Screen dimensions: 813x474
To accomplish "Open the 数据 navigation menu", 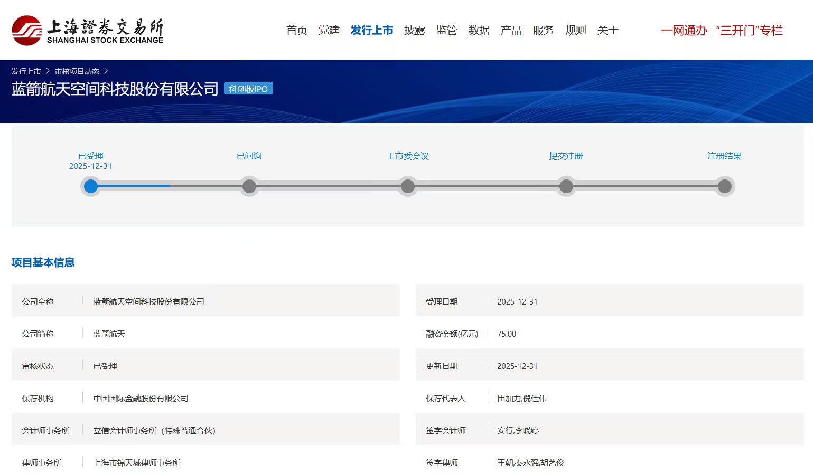I will (x=479, y=31).
